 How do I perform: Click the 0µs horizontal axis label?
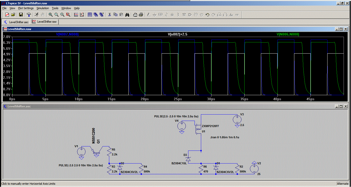coord(13,99)
